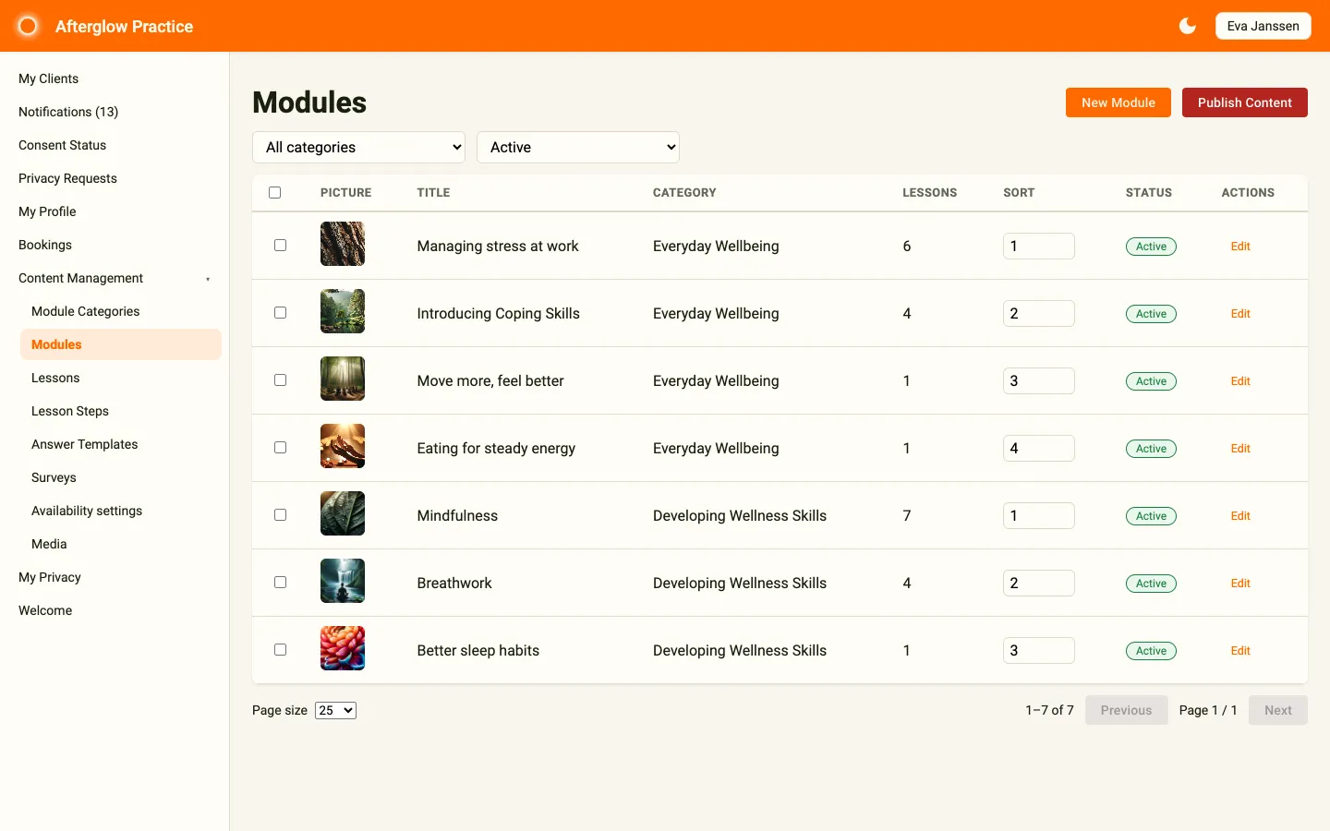Screen dimensions: 1330x831
Task: Focus the sort input for Better sleep habits
Action: [x=1039, y=650]
